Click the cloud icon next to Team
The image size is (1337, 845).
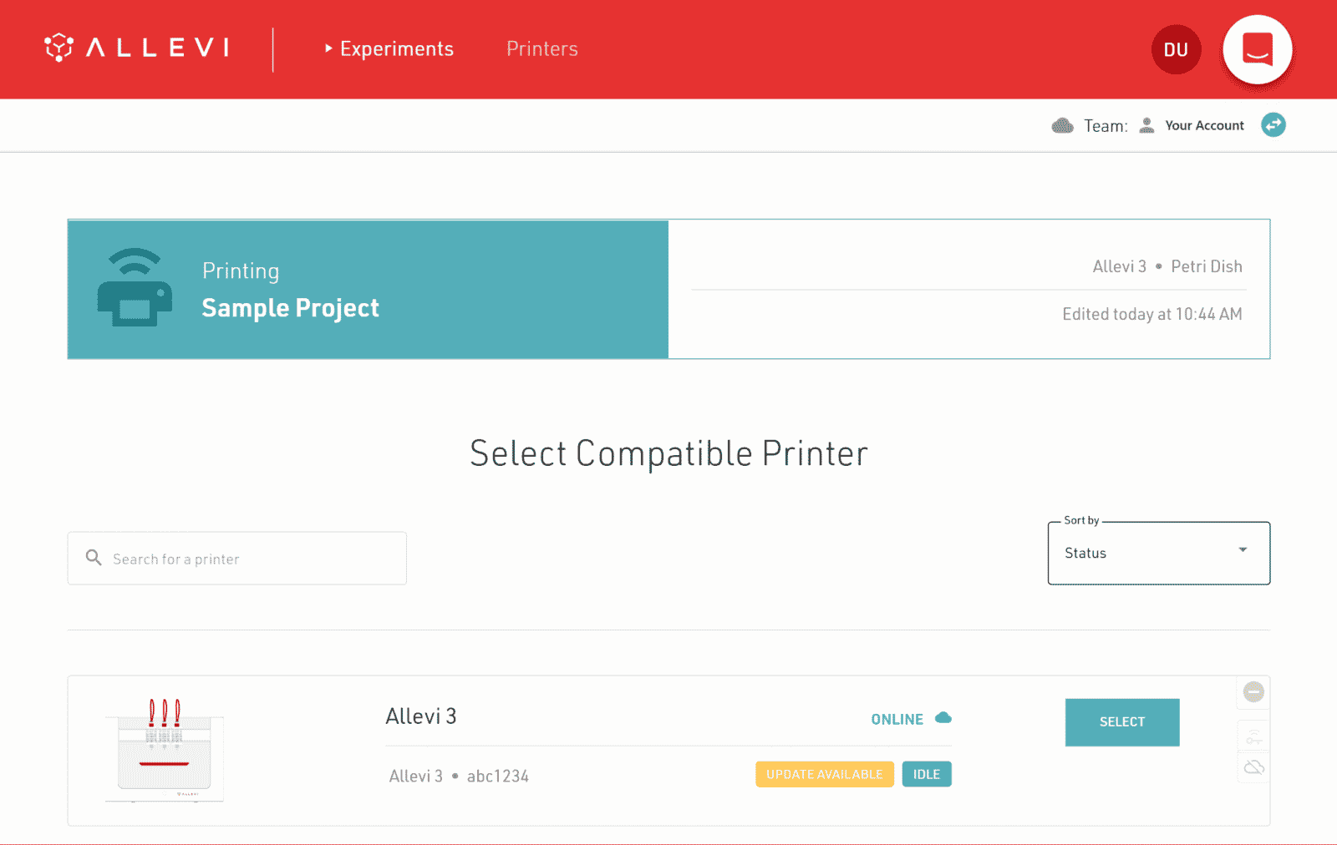click(x=1063, y=125)
